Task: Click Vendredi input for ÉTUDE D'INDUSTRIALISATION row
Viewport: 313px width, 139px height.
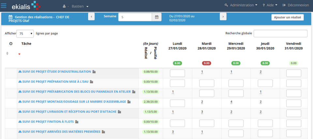Action: 294,73
